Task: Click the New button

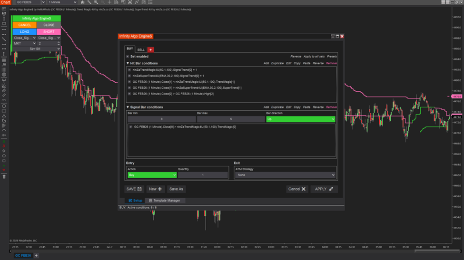Action: [x=155, y=189]
